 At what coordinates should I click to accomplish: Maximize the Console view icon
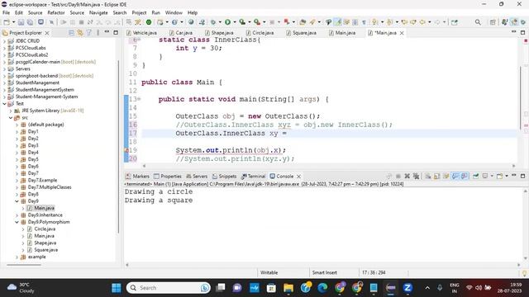(x=522, y=176)
